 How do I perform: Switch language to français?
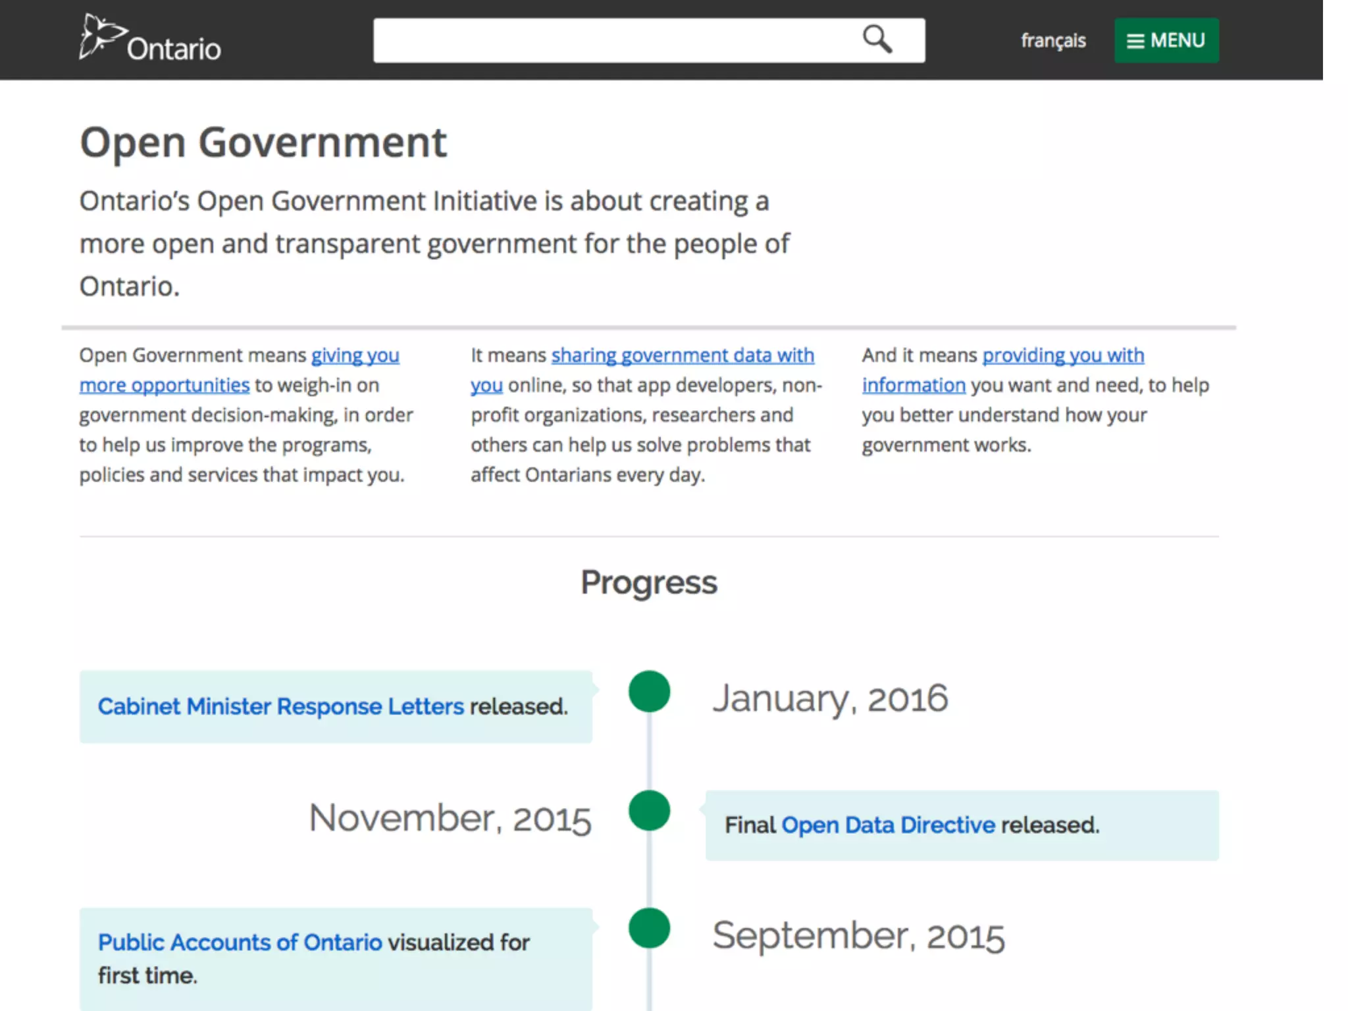click(x=1052, y=41)
